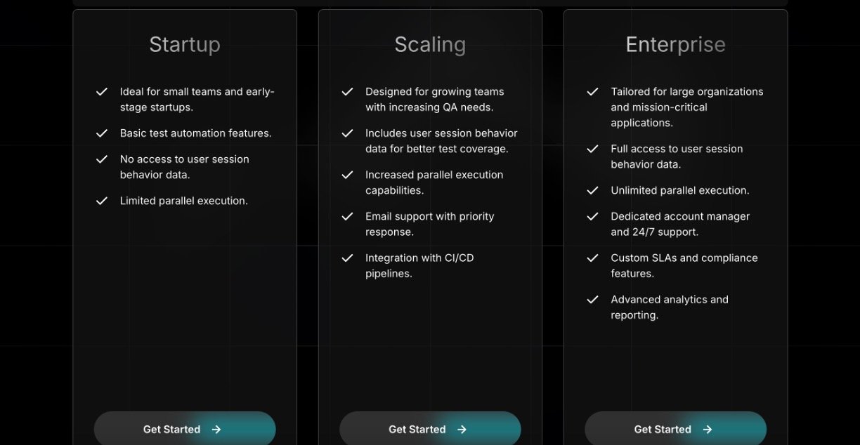Choose Get Started for the Enterprise plan
Screen dimensions: 860x445
(x=675, y=429)
